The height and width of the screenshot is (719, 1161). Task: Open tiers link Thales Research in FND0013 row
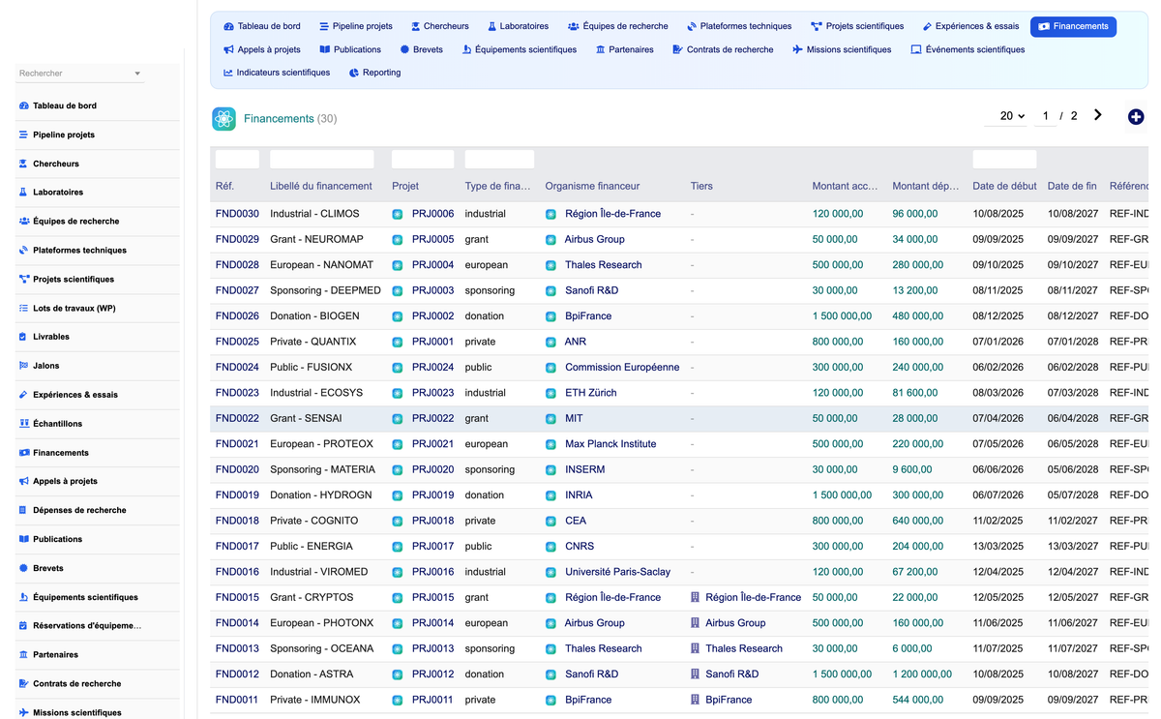(744, 648)
